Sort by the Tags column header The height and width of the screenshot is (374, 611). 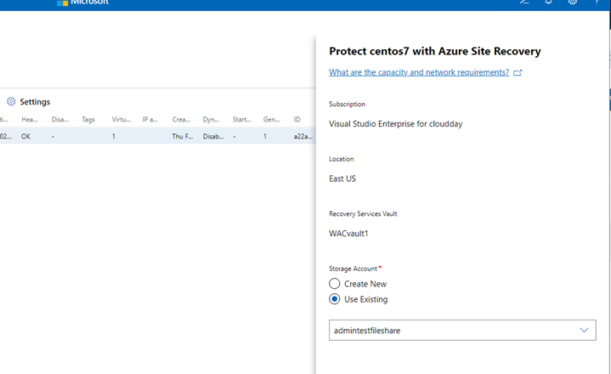click(x=88, y=120)
